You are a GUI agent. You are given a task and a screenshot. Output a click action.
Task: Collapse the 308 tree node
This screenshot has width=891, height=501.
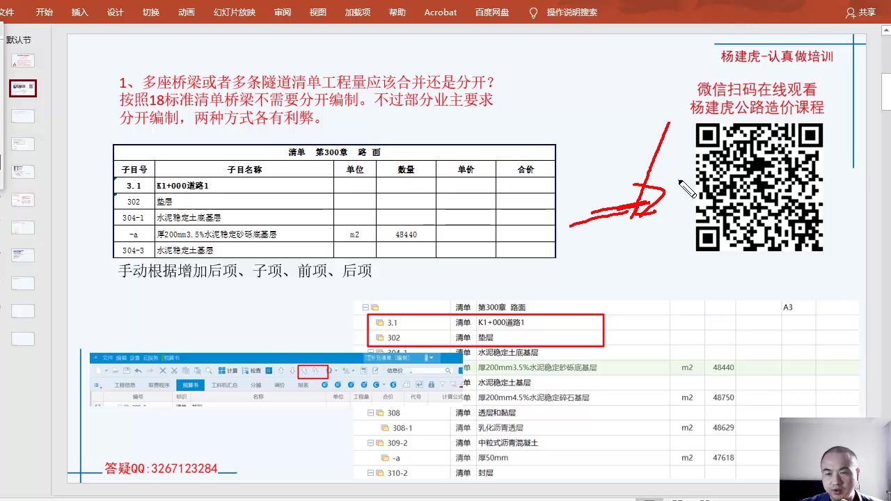pyautogui.click(x=371, y=413)
